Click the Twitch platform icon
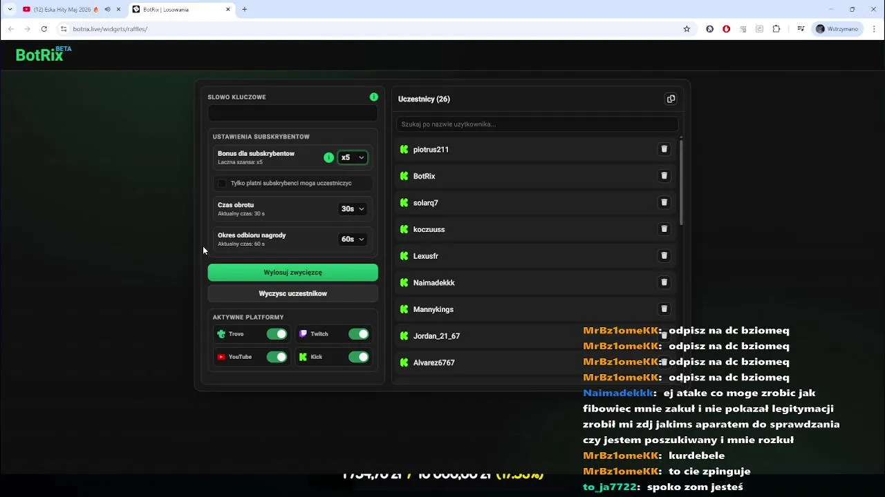Screen dimensions: 885x497 (x=303, y=334)
